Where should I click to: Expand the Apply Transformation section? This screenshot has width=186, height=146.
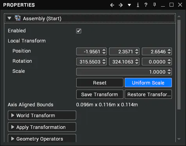pos(42,127)
